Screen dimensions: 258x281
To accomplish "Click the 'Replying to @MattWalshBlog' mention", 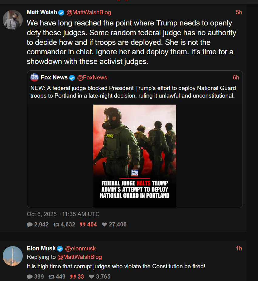I will (x=80, y=257).
